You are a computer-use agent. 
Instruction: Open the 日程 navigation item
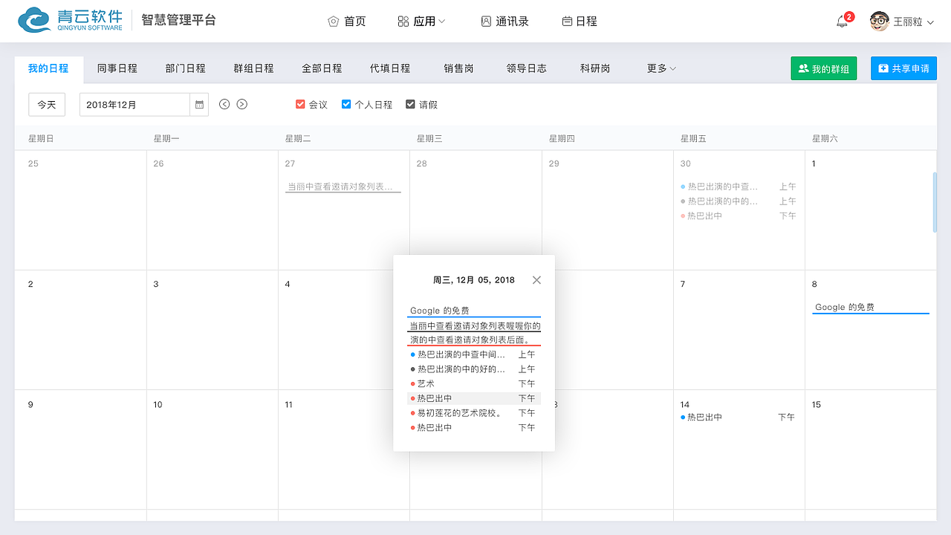tap(580, 22)
